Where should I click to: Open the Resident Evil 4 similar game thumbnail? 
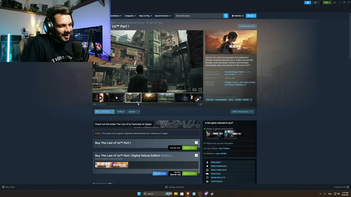[x=215, y=134]
